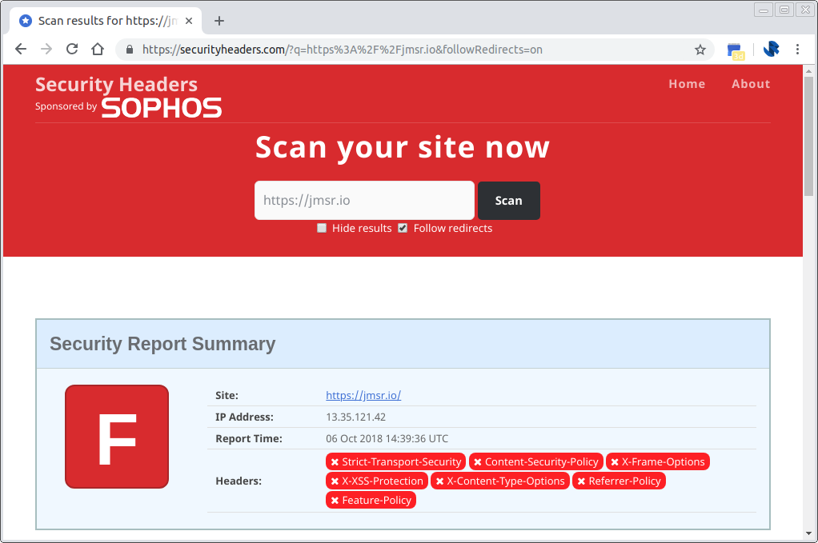Click the Referrer-Policy header badge

(x=619, y=481)
